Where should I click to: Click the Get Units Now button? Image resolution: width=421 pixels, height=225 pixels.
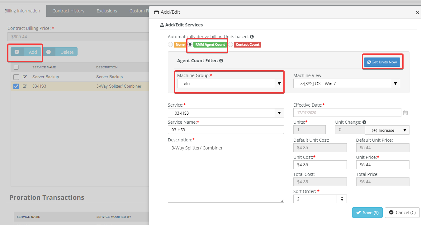click(x=382, y=62)
